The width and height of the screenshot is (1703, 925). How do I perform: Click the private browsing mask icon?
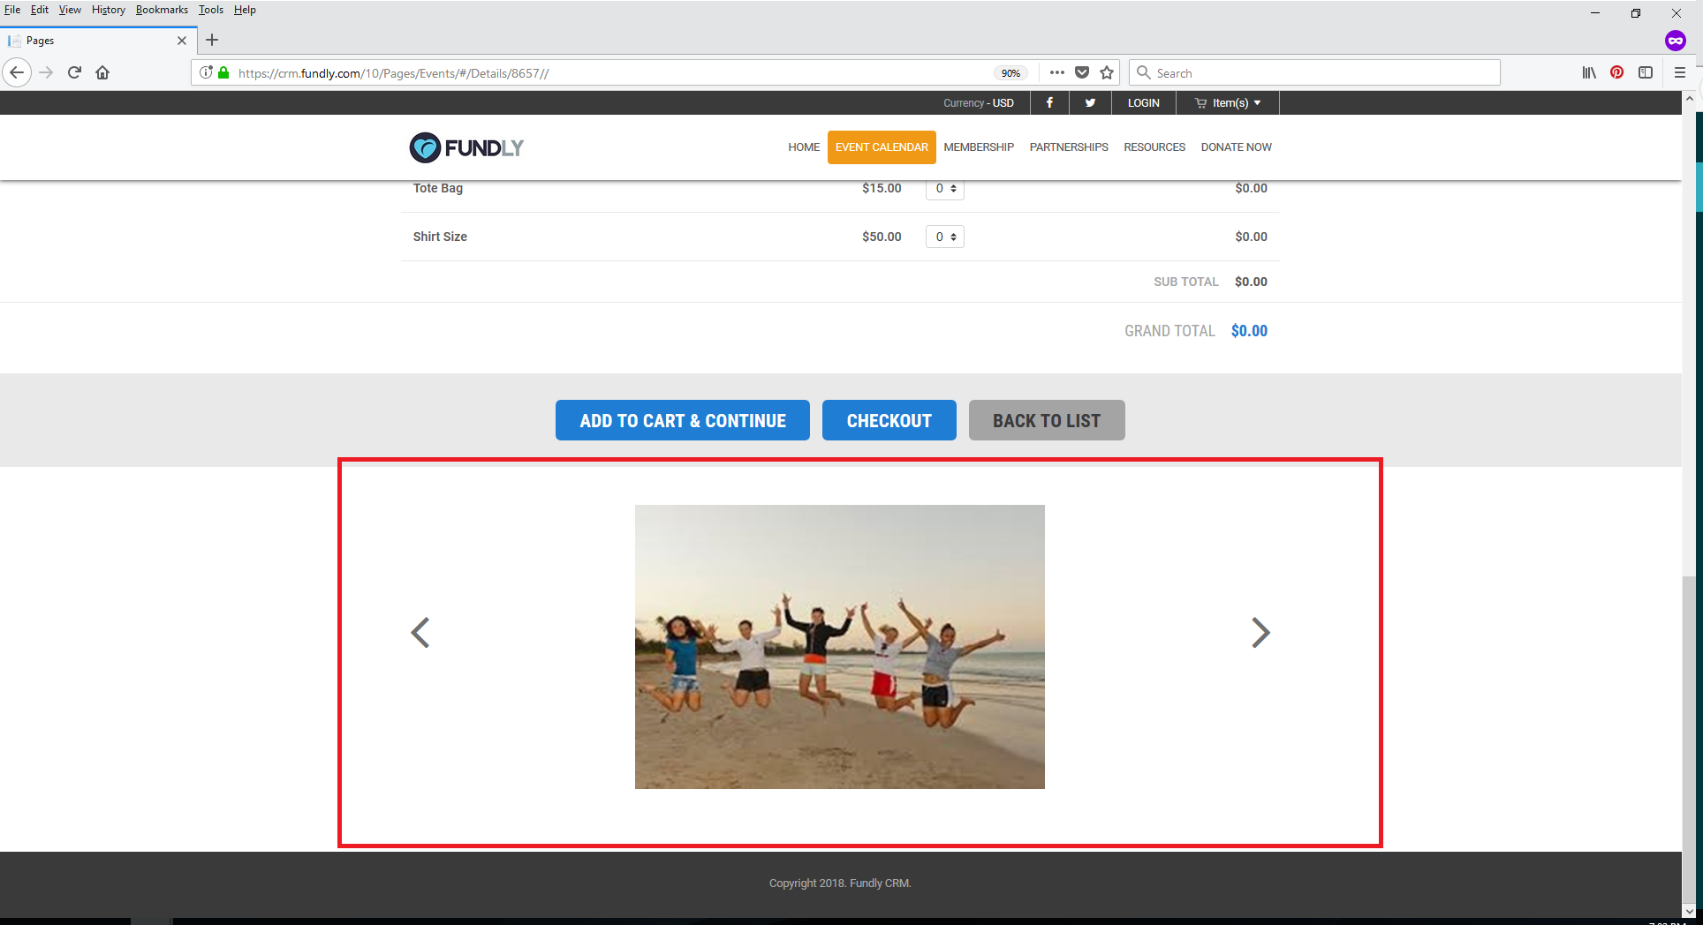pos(1675,41)
